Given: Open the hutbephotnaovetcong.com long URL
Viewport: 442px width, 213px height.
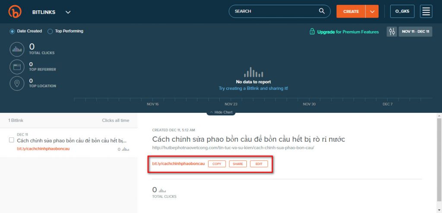Looking at the screenshot, I should [x=233, y=148].
